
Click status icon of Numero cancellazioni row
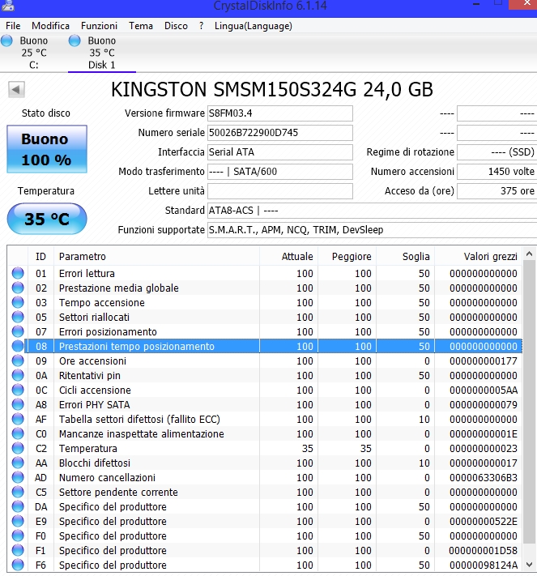18,477
